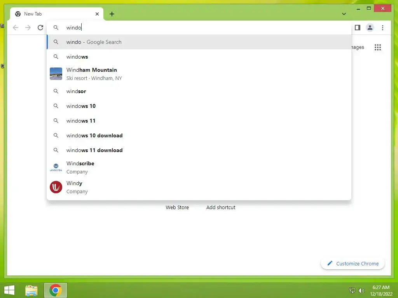Maximize the Chrome window

click(x=369, y=9)
